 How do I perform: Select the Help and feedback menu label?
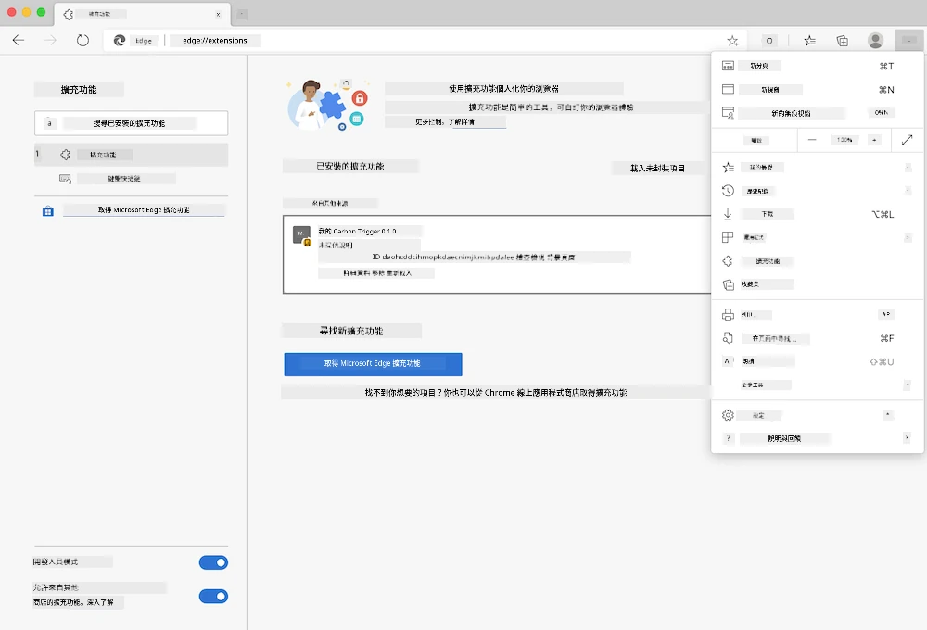pos(784,438)
